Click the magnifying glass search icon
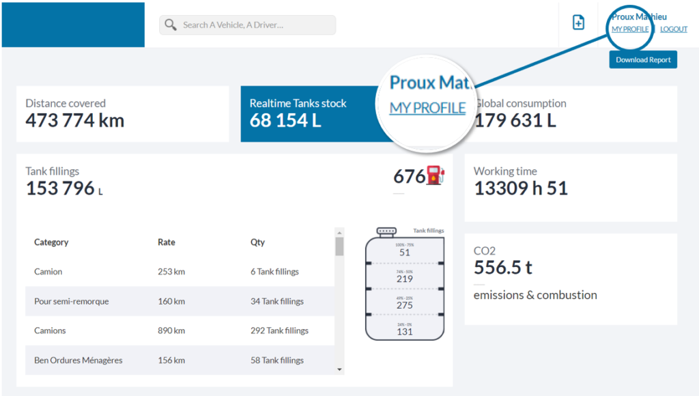Screen dimensions: 699x396 [x=170, y=25]
